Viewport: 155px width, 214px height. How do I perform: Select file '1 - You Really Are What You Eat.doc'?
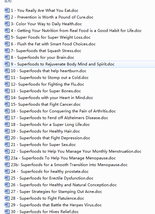tap(44, 11)
